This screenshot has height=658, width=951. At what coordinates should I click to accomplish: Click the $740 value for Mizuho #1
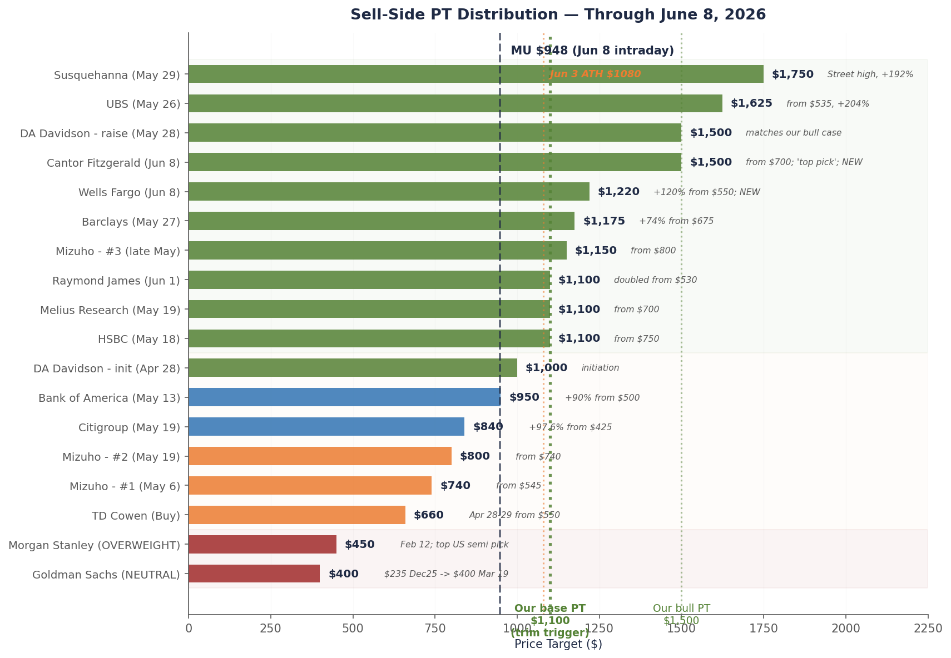(x=455, y=486)
